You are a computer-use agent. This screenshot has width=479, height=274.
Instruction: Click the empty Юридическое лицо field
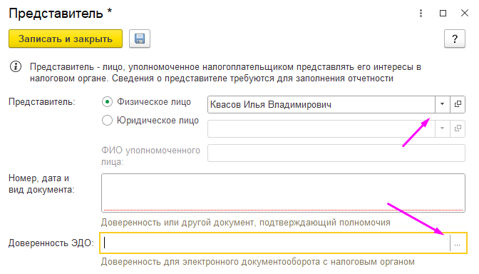[x=321, y=128]
